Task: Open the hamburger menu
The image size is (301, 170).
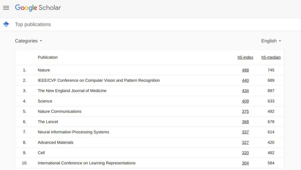Action: click(x=6, y=8)
